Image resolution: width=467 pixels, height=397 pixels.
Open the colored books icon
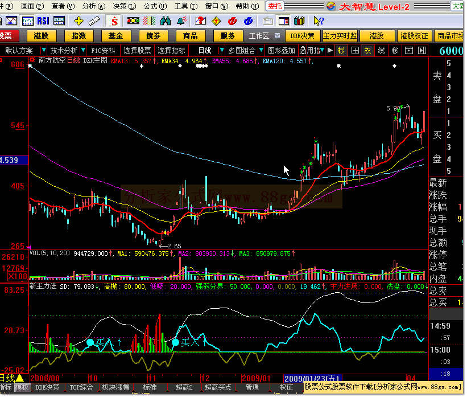(299, 21)
